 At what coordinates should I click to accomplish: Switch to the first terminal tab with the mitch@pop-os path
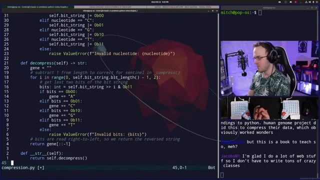tap(37, 7)
